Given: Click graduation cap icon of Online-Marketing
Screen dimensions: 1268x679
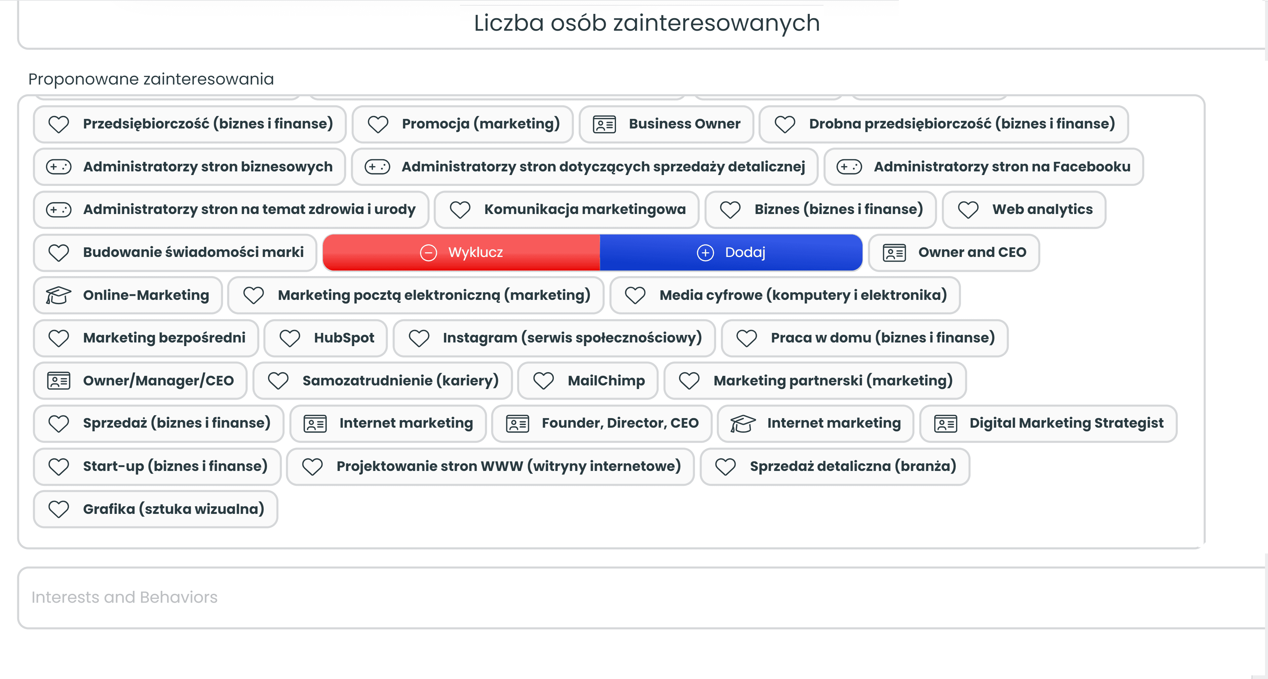Looking at the screenshot, I should [58, 295].
